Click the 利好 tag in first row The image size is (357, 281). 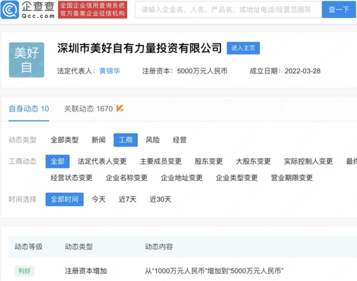tap(24, 271)
